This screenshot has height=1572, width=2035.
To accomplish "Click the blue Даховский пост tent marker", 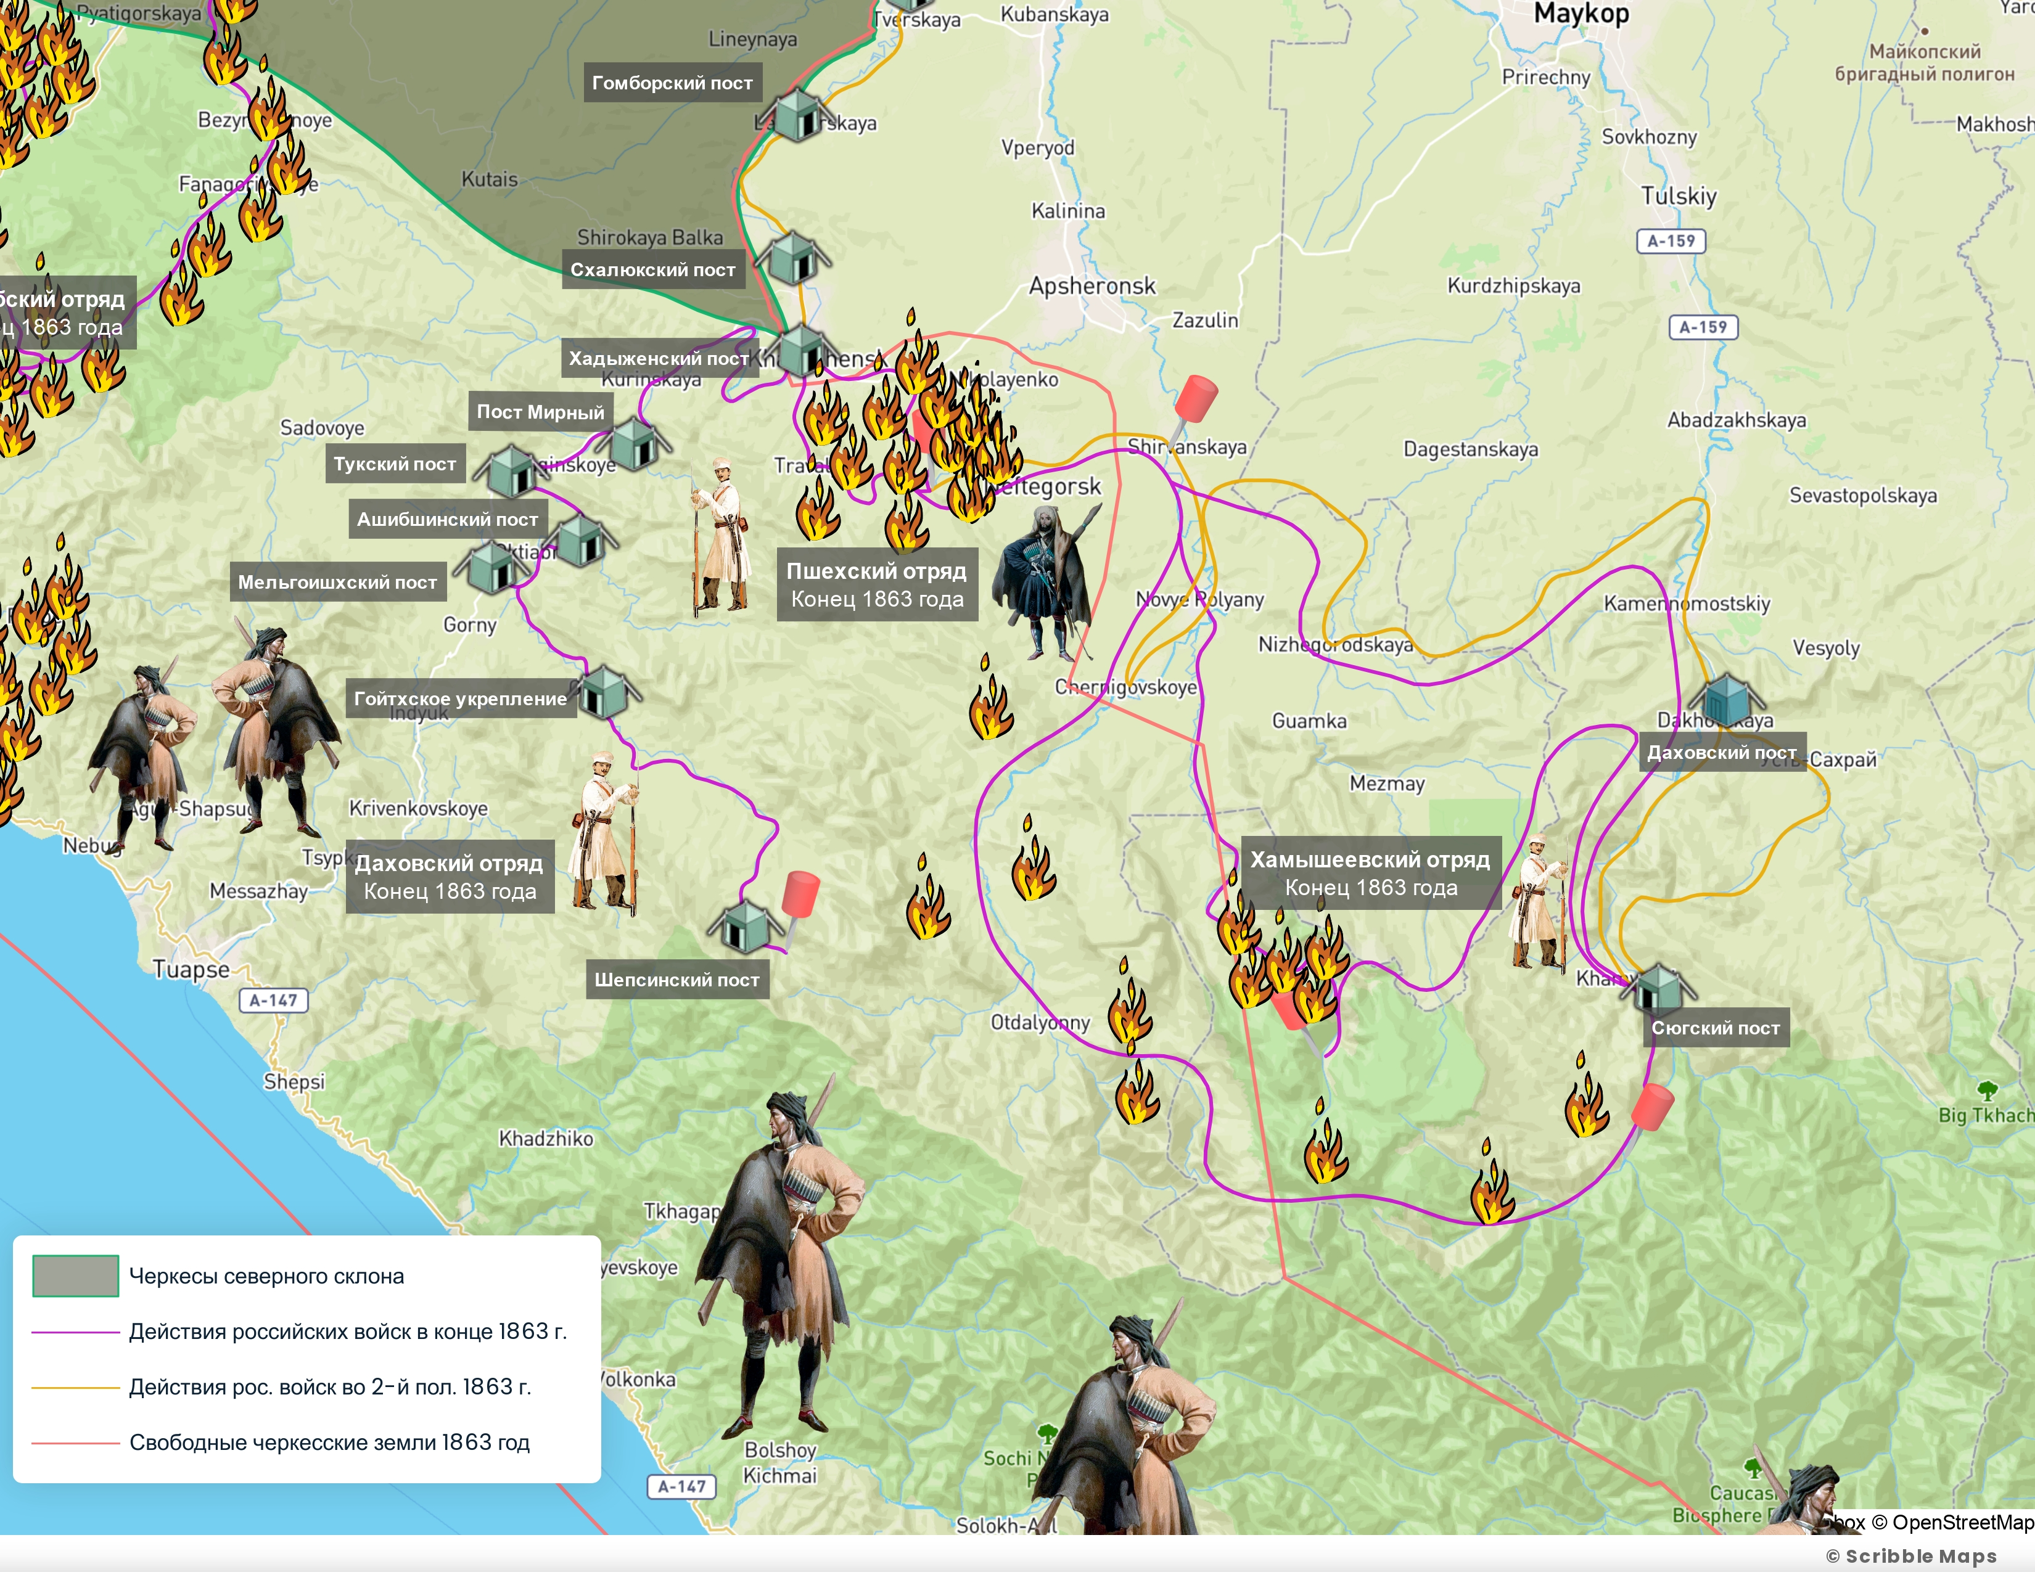I will tap(1727, 700).
